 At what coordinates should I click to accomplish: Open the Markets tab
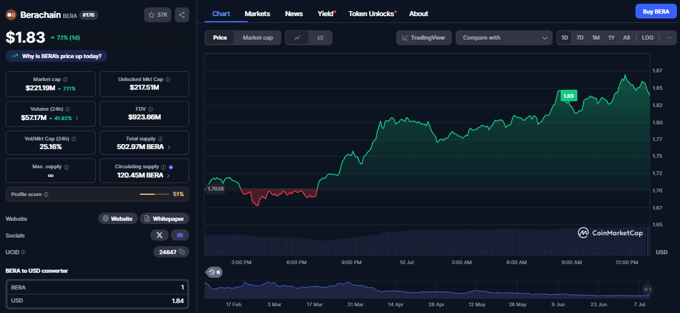click(257, 14)
